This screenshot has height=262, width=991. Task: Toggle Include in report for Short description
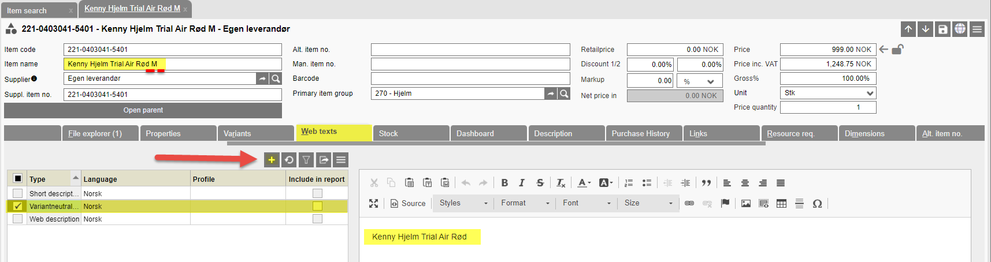(317, 193)
